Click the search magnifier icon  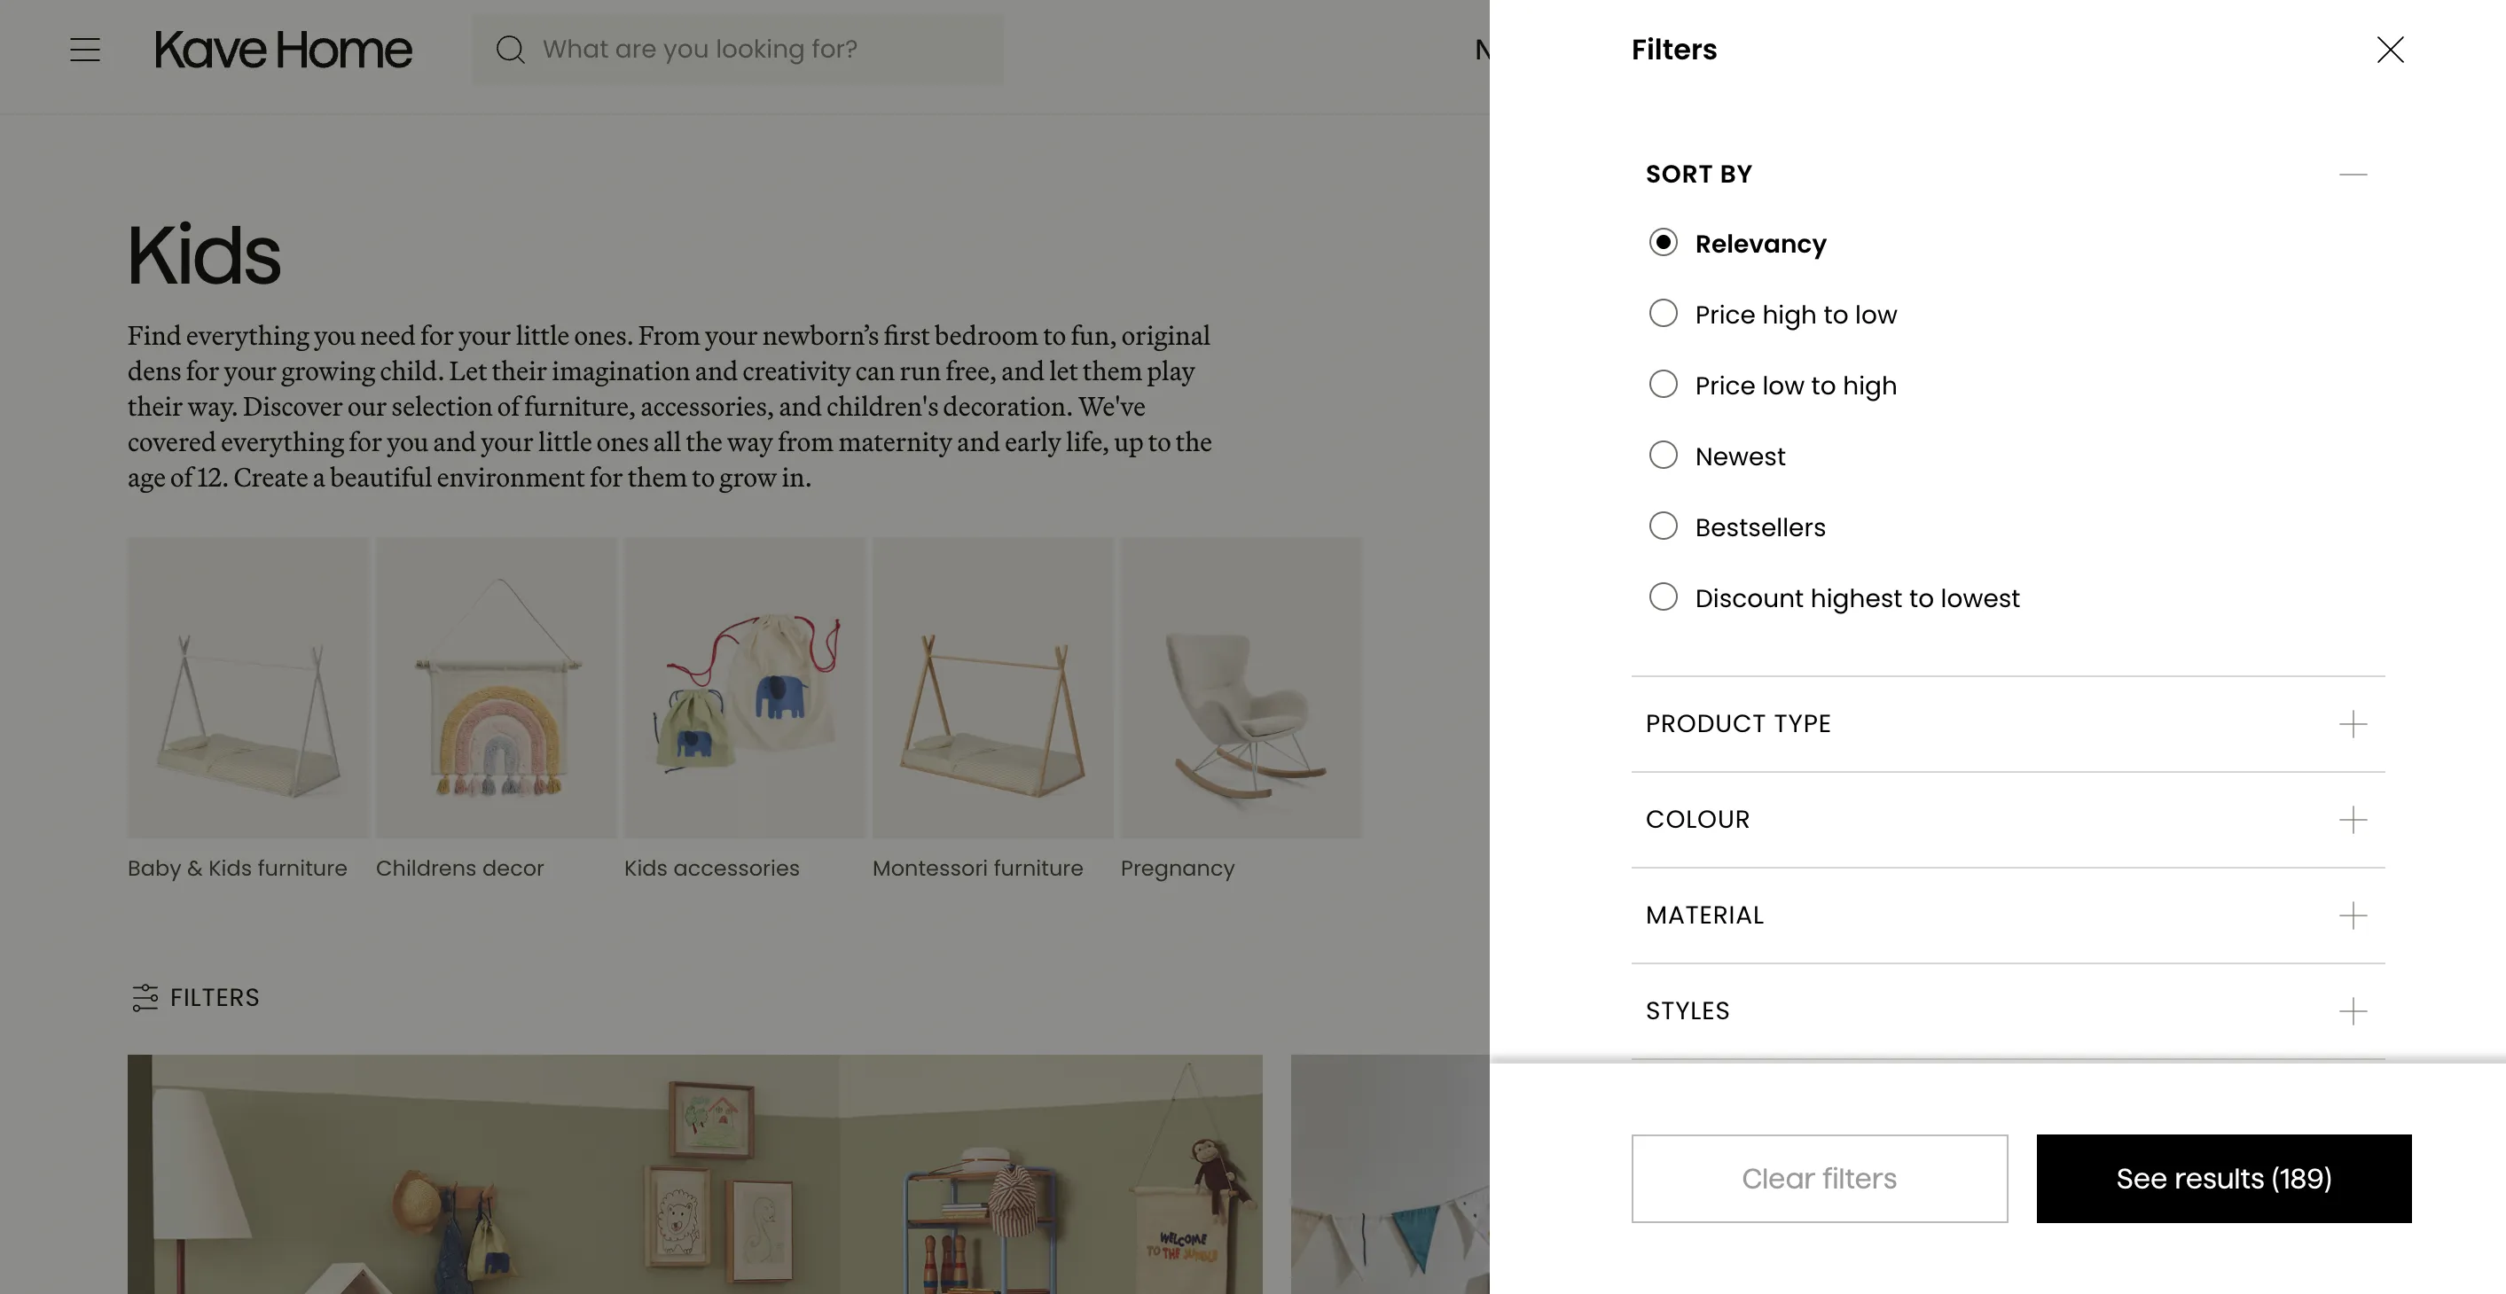[510, 50]
